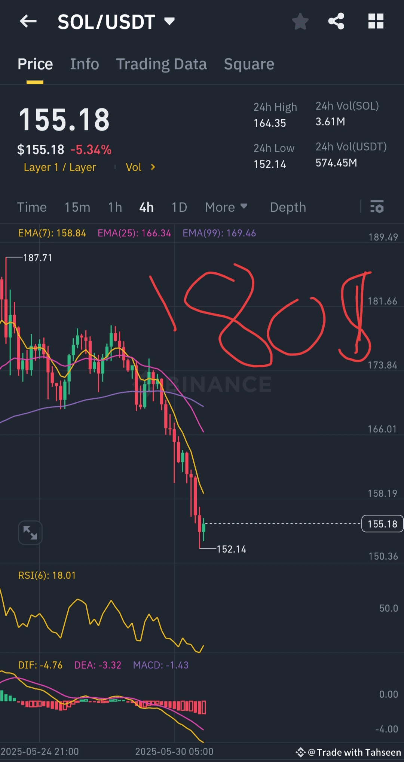Switch to the Square tab

pos(249,64)
